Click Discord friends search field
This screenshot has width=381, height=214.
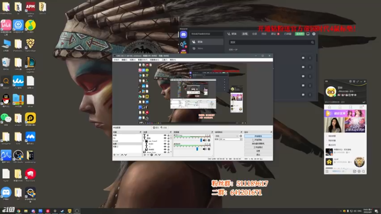tap(271, 42)
